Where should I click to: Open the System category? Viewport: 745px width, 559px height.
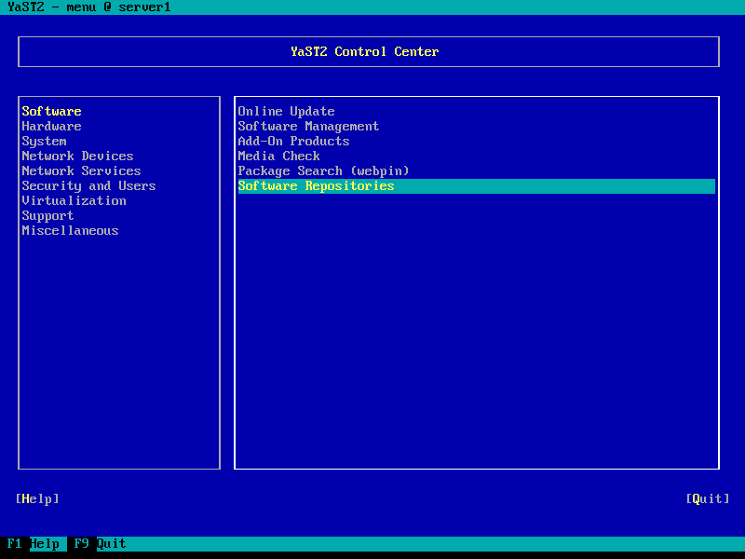(44, 142)
